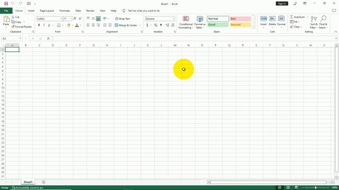Increase cell indent
This screenshot has width=339, height=190.
(110, 25)
